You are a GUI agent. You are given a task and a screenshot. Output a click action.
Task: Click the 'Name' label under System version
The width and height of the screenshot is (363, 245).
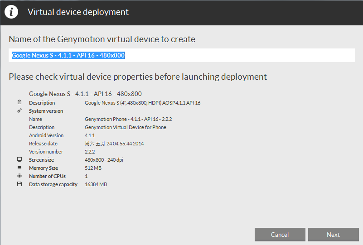35,119
